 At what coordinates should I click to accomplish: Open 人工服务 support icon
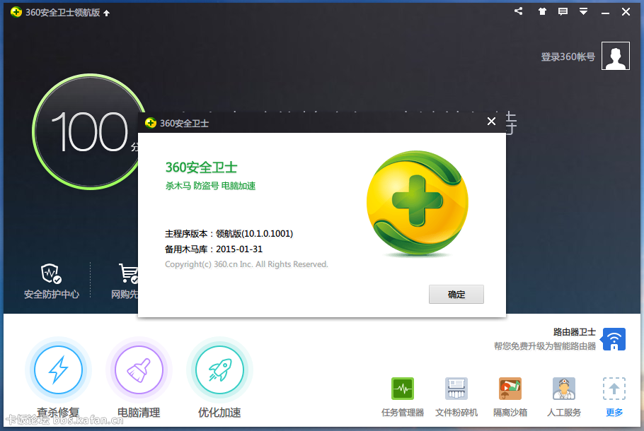[x=564, y=389]
